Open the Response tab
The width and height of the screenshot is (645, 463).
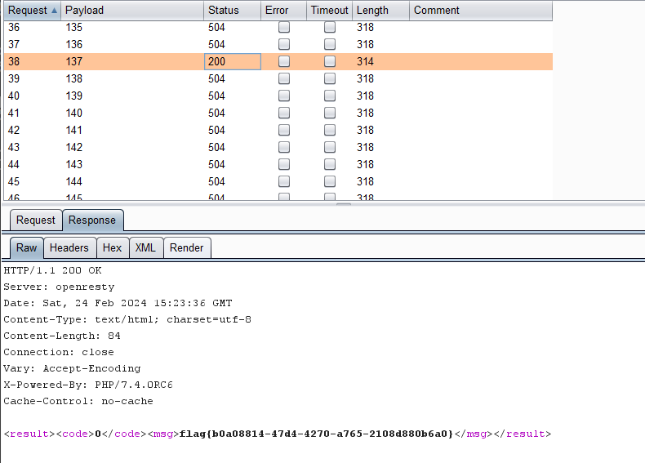click(x=91, y=220)
